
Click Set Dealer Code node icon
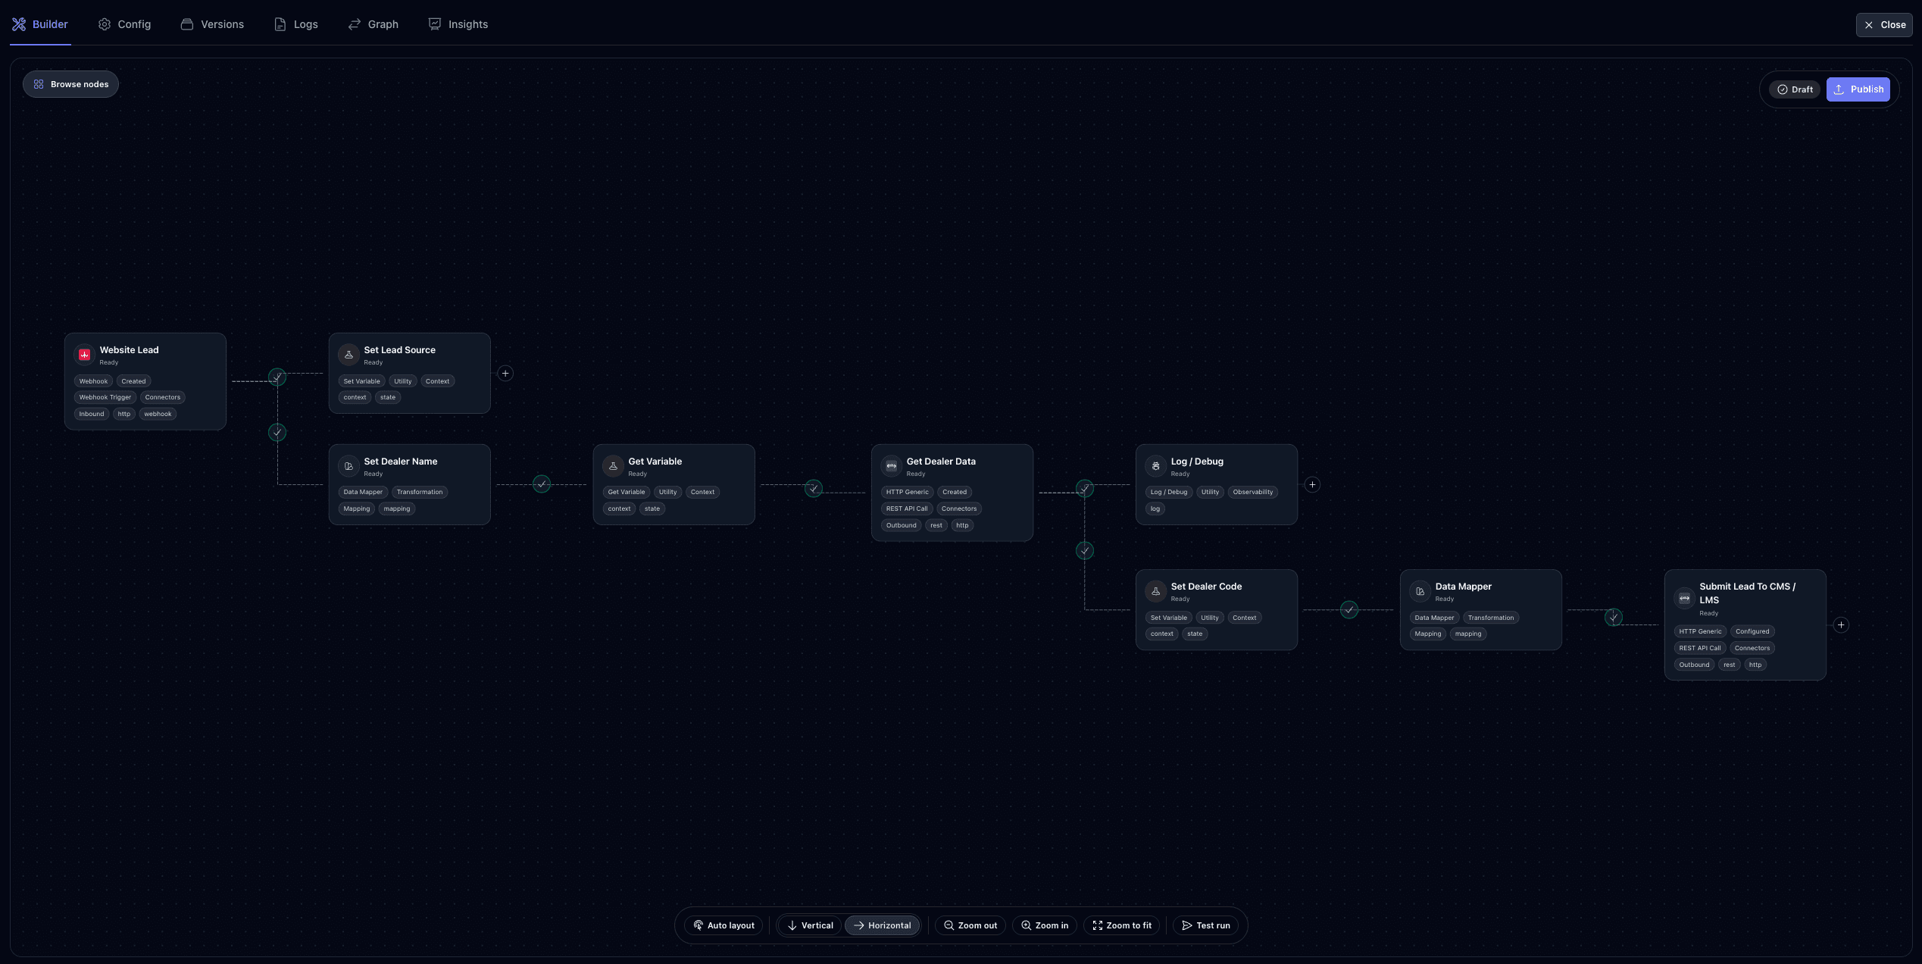[x=1155, y=591]
